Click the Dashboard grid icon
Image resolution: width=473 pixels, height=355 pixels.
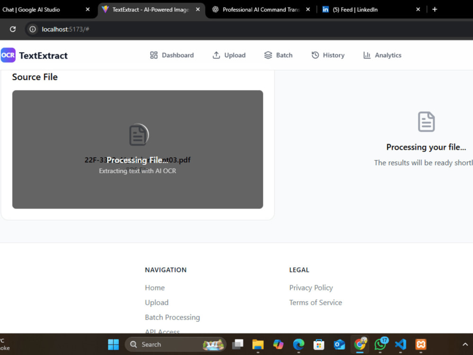tap(154, 55)
